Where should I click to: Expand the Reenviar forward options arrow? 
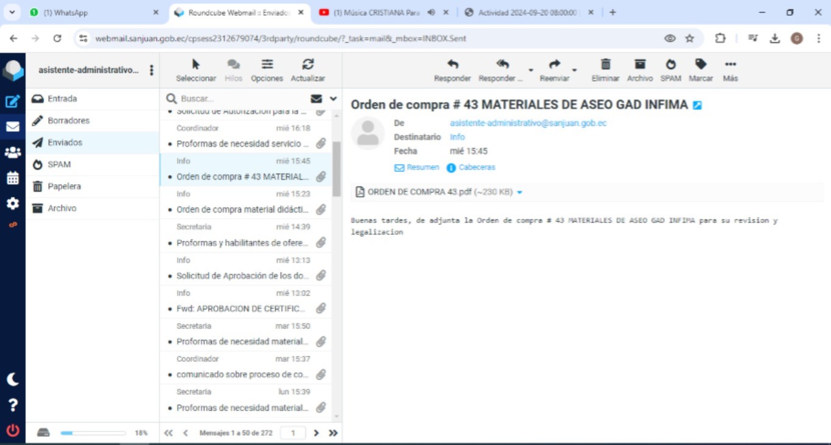574,70
